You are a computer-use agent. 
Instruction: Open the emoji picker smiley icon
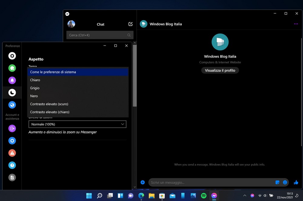coord(285,182)
